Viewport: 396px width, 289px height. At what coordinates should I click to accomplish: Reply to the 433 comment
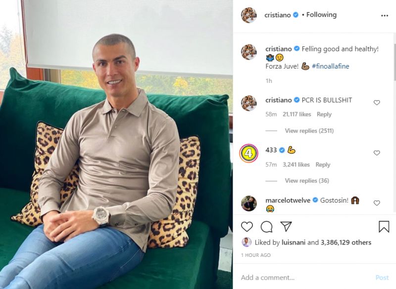coord(323,165)
